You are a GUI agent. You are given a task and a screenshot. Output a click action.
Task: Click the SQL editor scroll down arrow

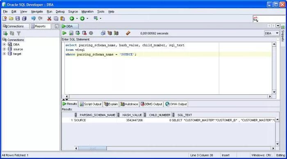point(274,92)
